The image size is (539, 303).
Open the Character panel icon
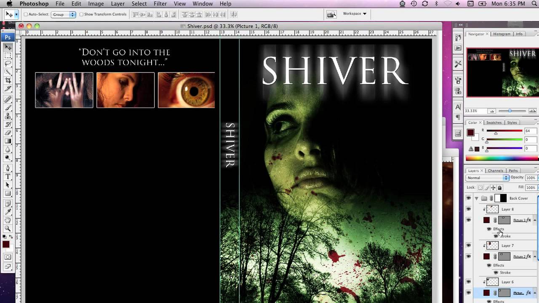(x=458, y=107)
